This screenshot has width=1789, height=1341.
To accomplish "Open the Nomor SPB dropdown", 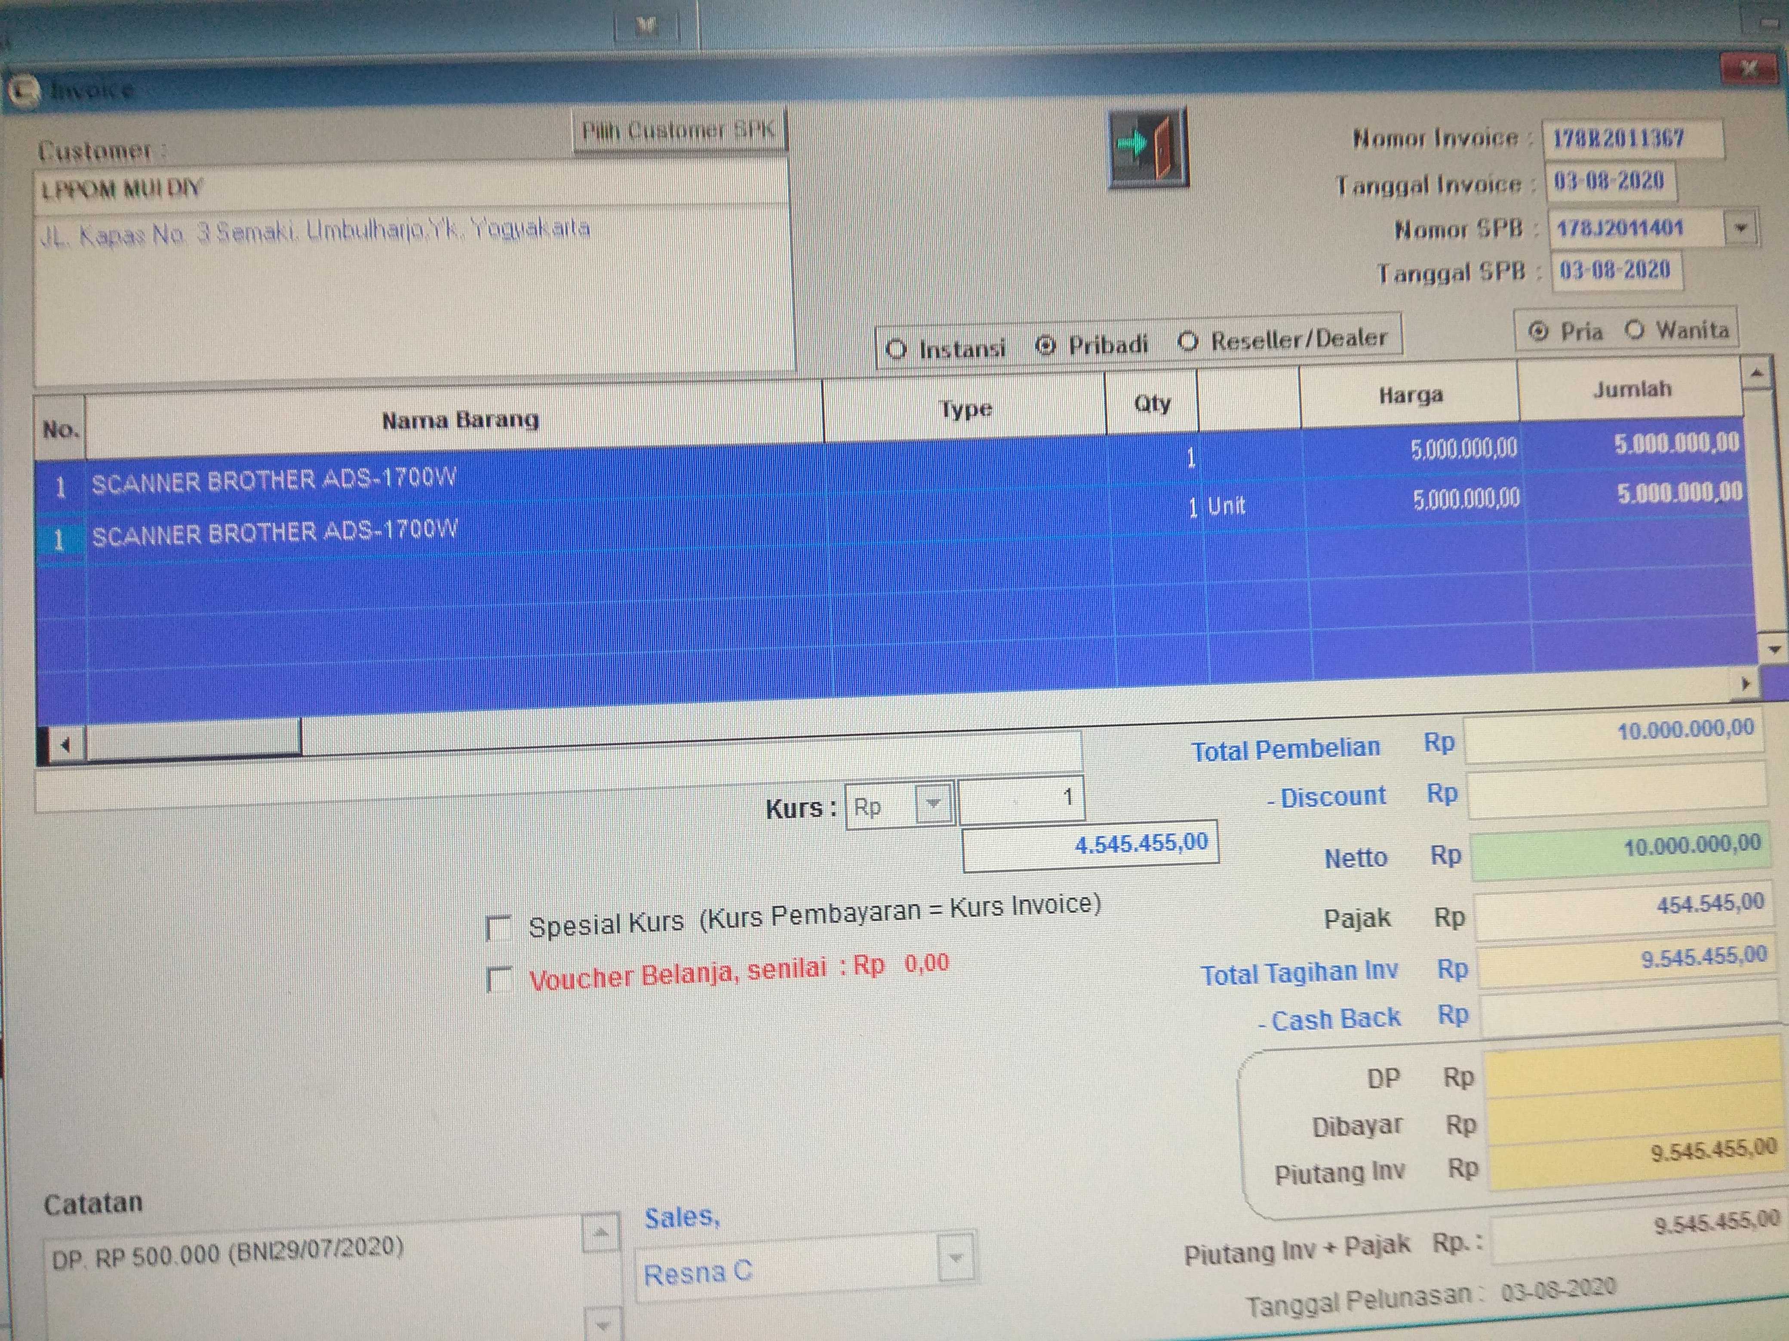I will point(1740,228).
